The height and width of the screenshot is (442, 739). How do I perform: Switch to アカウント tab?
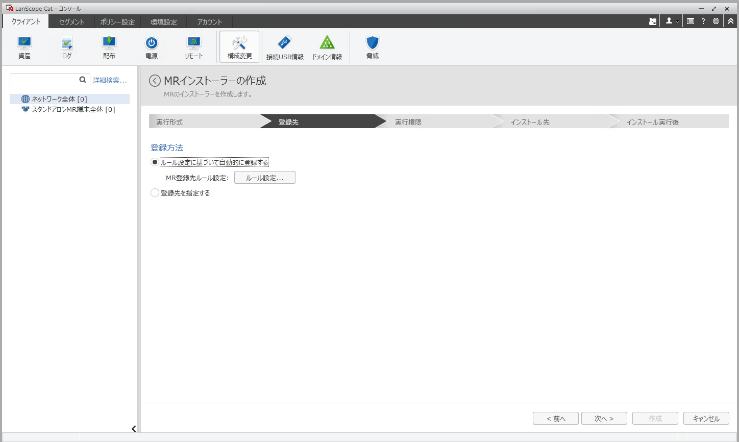click(210, 22)
